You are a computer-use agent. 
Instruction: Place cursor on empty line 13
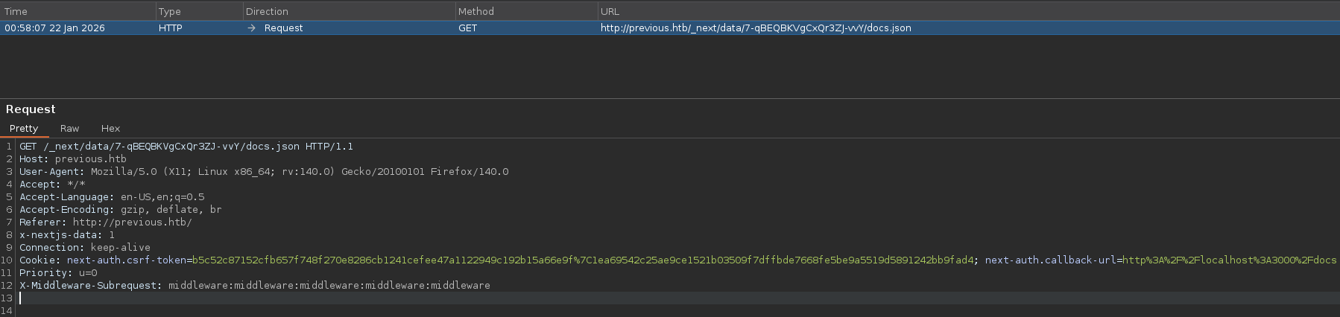pos(298,298)
